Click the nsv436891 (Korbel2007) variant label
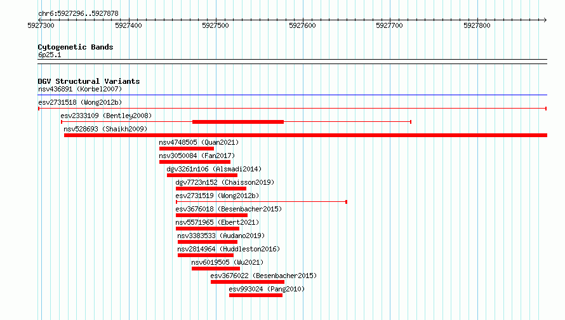Screen dimensions: 565x320 tap(80, 89)
